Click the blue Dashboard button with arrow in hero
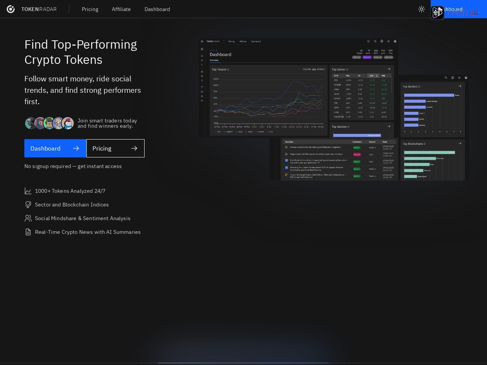The width and height of the screenshot is (487, 365). click(55, 148)
